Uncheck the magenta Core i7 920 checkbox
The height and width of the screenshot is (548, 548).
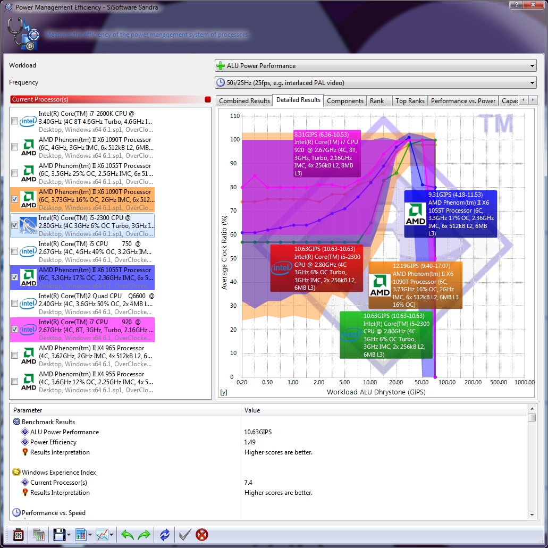pos(15,330)
